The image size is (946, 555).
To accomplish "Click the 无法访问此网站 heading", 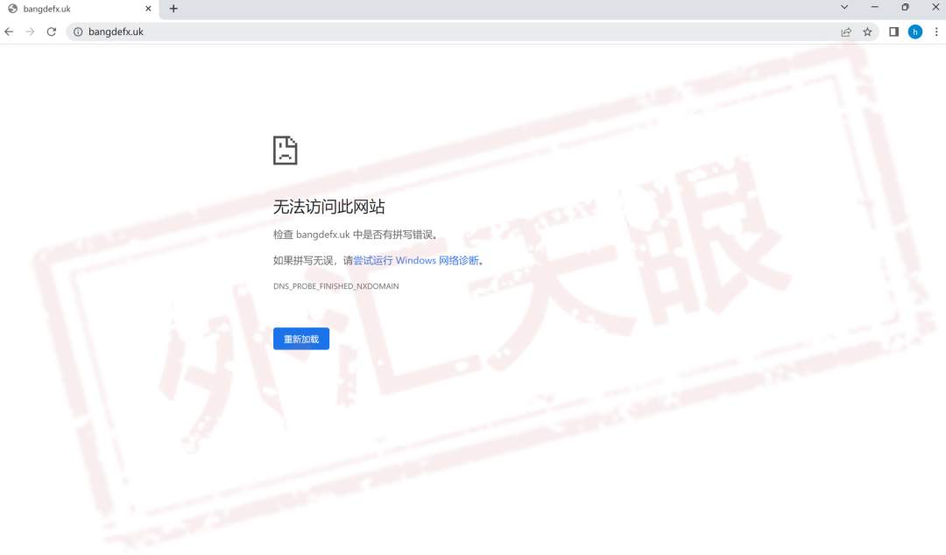I will coord(328,207).
